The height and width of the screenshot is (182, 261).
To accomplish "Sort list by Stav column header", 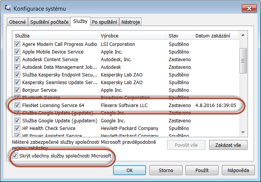I will point(179,36).
